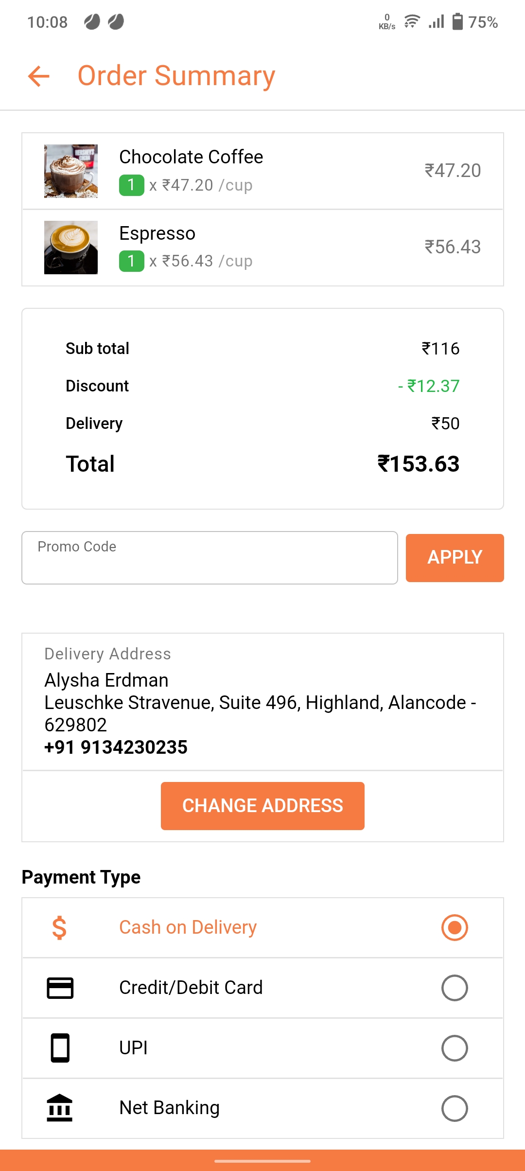Open the Espresso thumbnail image
The image size is (525, 1171).
(x=71, y=248)
